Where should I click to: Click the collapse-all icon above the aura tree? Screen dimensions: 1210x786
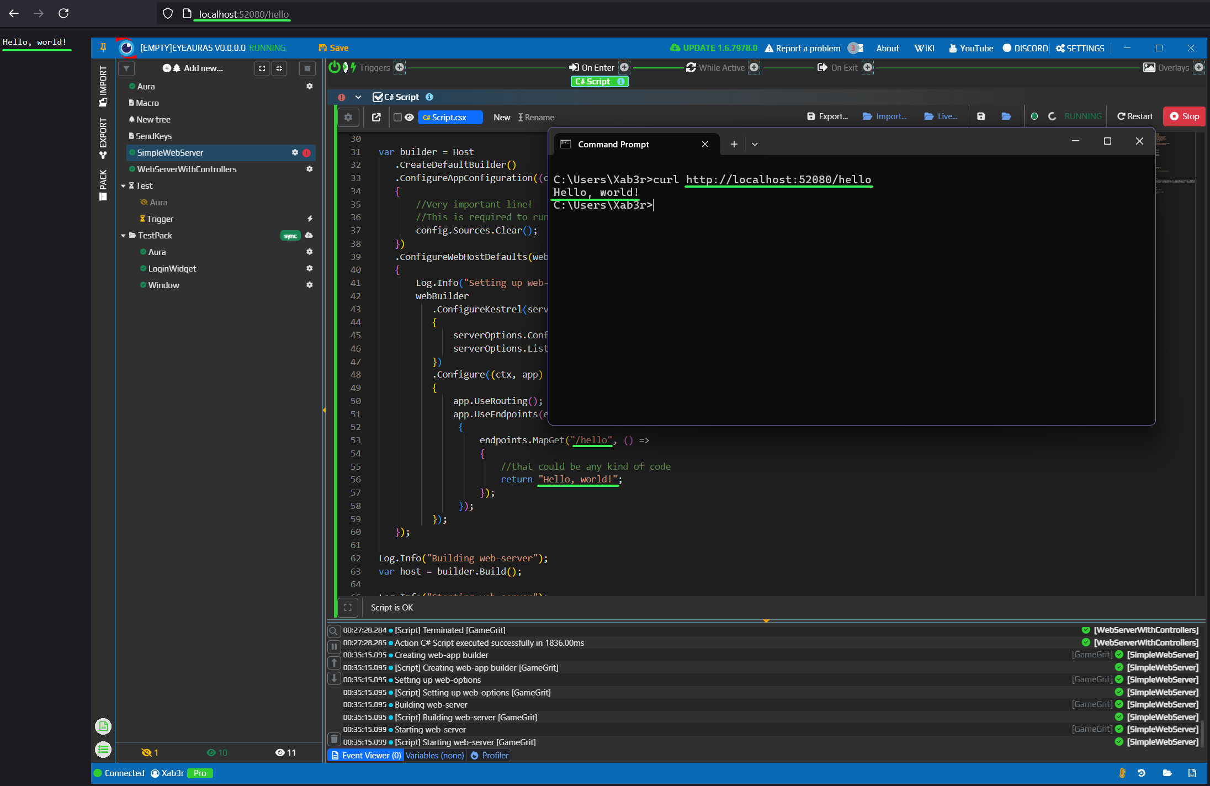tap(279, 68)
